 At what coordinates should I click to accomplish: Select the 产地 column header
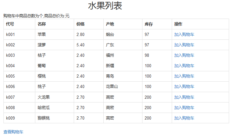(x=110, y=24)
